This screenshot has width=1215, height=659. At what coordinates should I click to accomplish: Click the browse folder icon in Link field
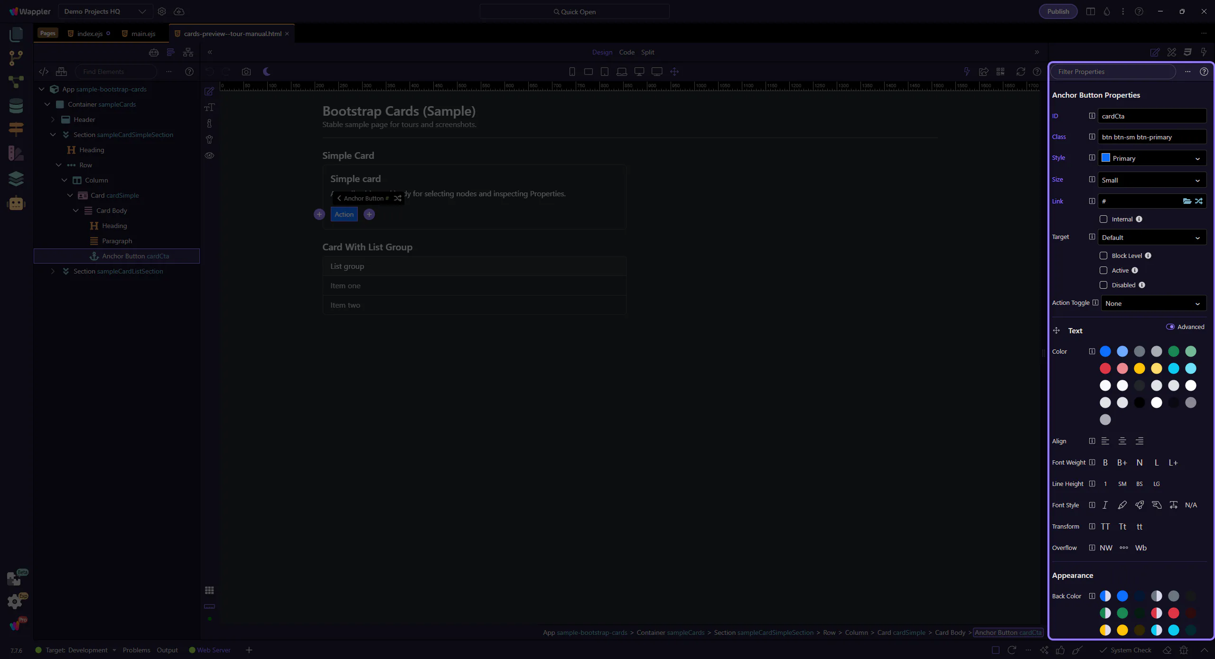pos(1187,201)
